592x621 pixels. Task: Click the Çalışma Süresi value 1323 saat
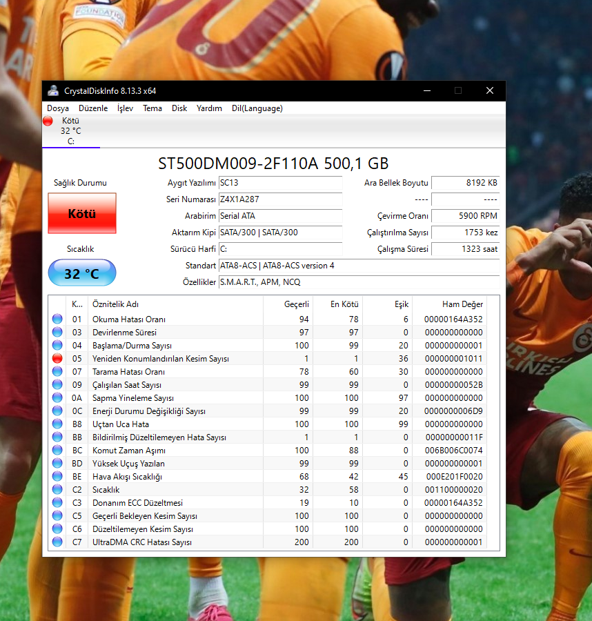click(x=465, y=249)
